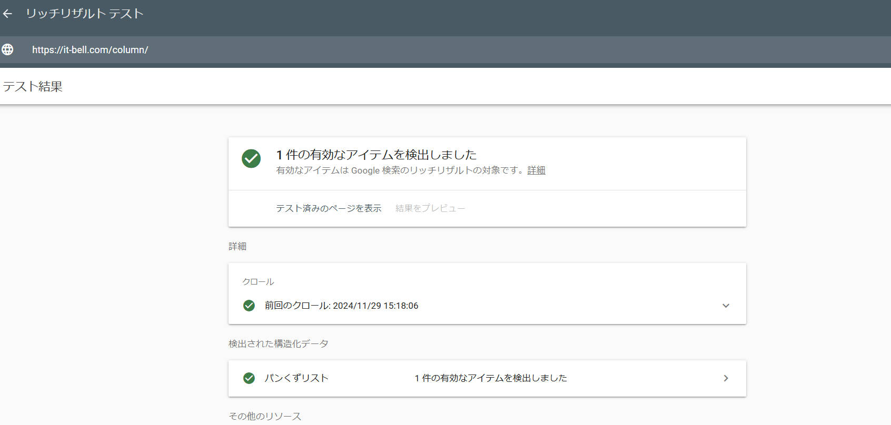This screenshot has height=425, width=891.
Task: Click the Google 検索のリッチリザルト description text
Action: click(x=401, y=170)
